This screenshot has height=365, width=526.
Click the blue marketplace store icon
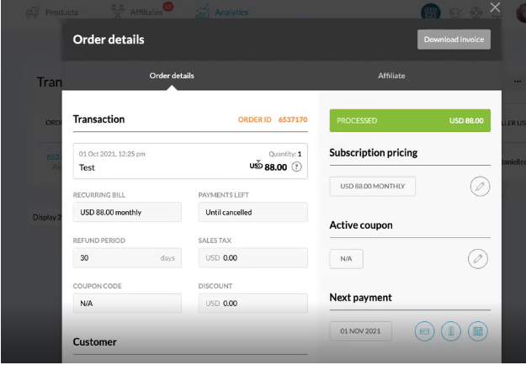tap(430, 13)
